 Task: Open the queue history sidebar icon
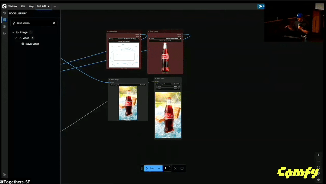point(4,13)
